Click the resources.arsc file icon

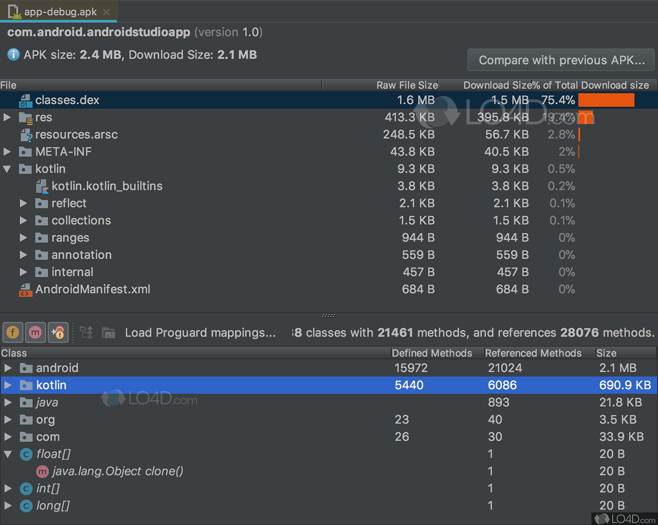[26, 135]
